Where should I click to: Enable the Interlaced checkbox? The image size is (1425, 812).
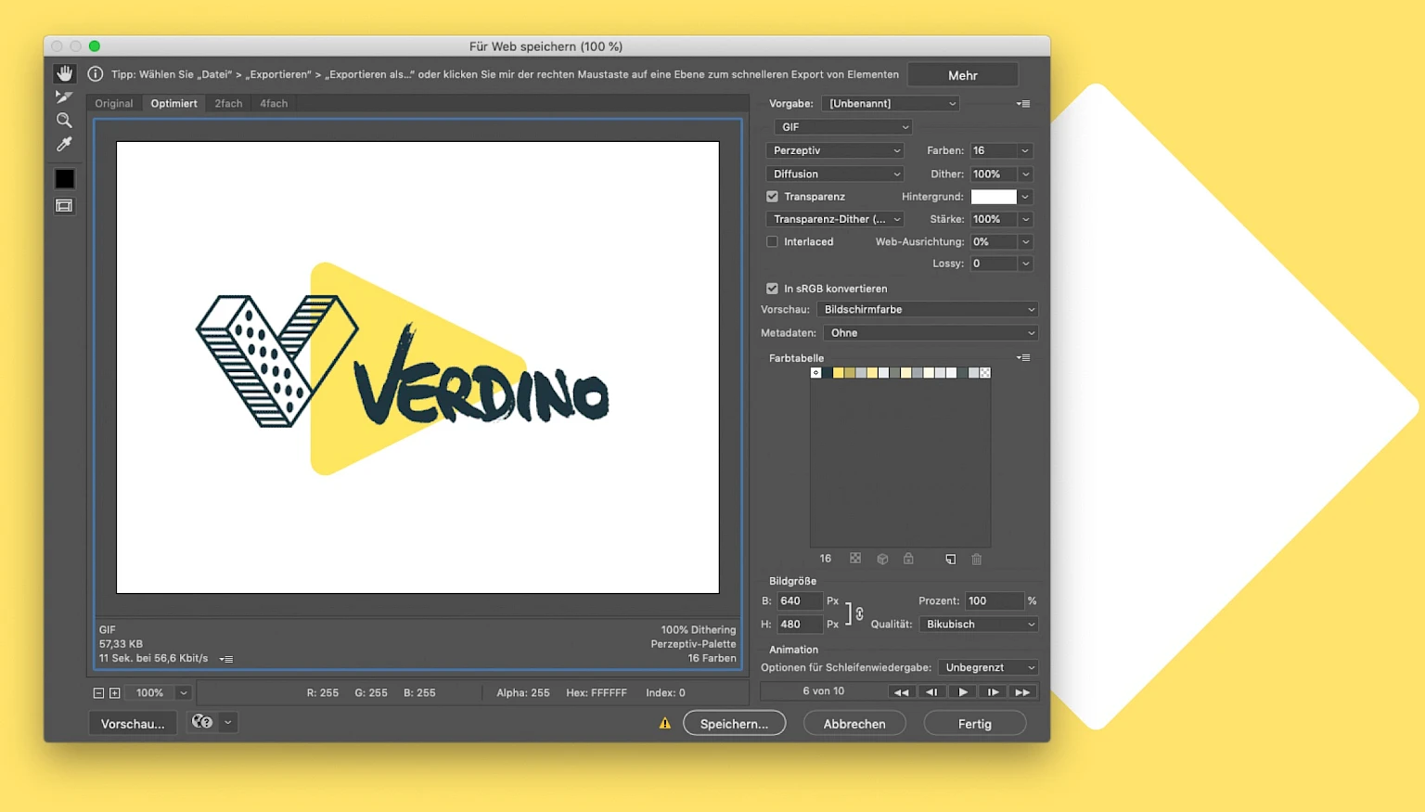tap(772, 241)
